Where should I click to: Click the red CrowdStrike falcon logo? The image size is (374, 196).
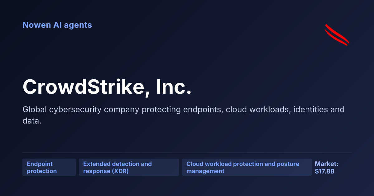tap(337, 35)
